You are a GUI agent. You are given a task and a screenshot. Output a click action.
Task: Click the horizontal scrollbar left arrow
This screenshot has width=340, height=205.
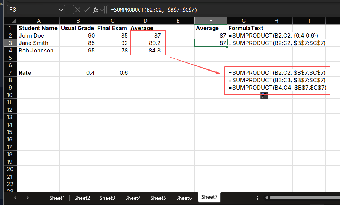coord(266,198)
